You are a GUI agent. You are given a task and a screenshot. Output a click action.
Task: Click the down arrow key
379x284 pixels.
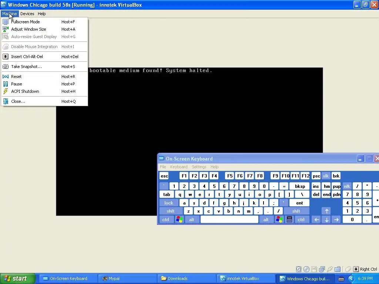[x=326, y=220]
